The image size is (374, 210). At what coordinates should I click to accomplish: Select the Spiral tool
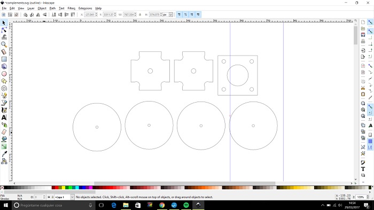[x=4, y=88]
